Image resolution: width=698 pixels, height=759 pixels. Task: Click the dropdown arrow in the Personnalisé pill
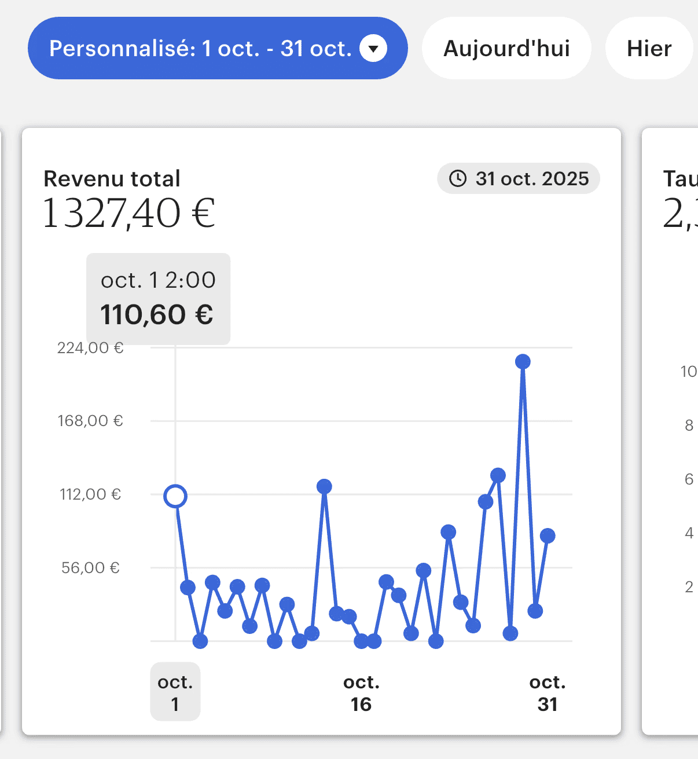click(373, 48)
